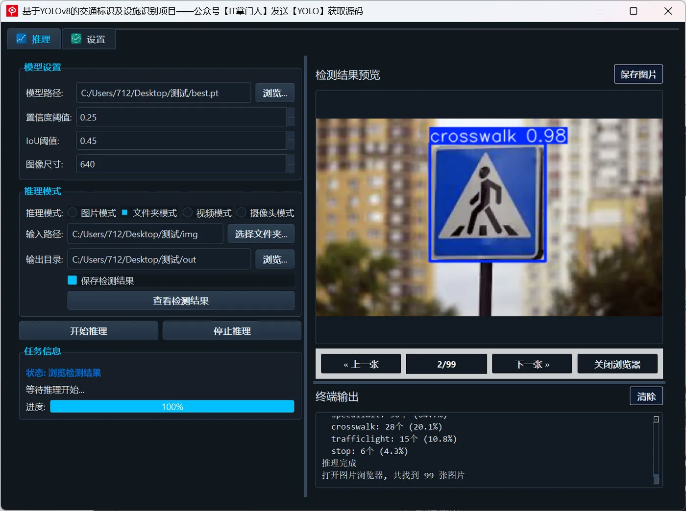The image size is (686, 511).
Task: Click the 置信度阈值 value field 0.25
Action: [181, 117]
